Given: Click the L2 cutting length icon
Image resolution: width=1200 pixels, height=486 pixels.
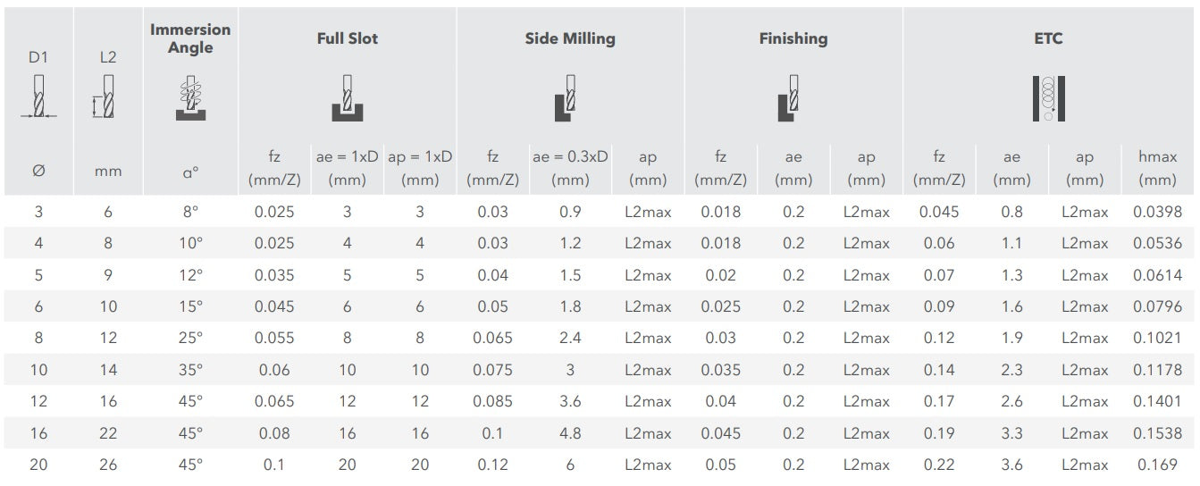Looking at the screenshot, I should (106, 97).
